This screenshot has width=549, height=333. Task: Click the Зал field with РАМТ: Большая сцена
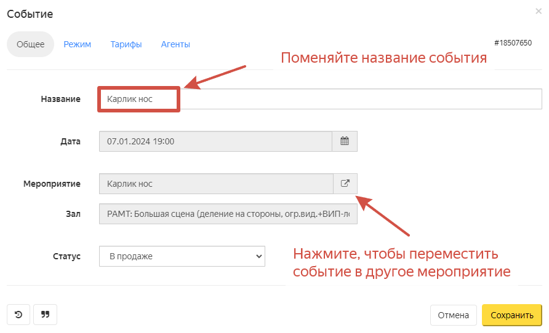[228, 214]
